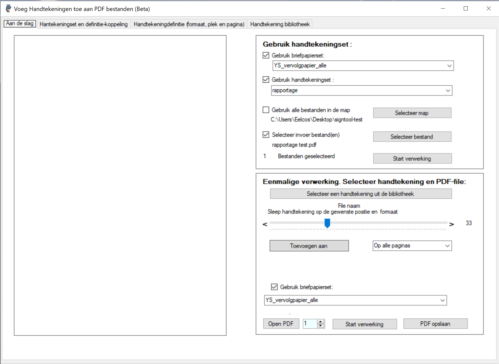This screenshot has width=499, height=364.
Task: Click the right arrow beside slider
Action: (x=451, y=224)
